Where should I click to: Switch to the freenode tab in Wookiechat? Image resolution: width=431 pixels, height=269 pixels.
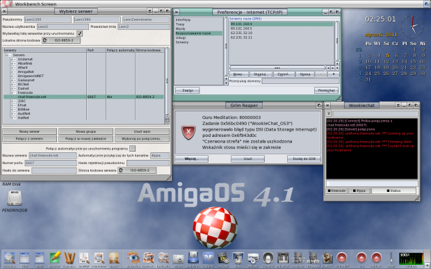point(336,190)
